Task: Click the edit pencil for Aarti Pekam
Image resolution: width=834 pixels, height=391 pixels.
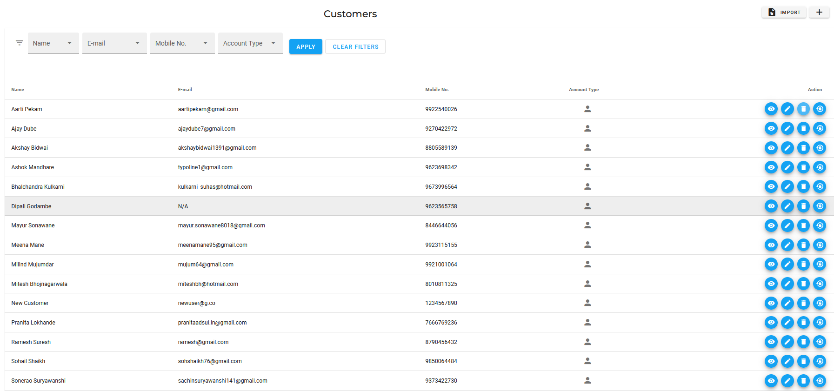Action: (x=787, y=109)
